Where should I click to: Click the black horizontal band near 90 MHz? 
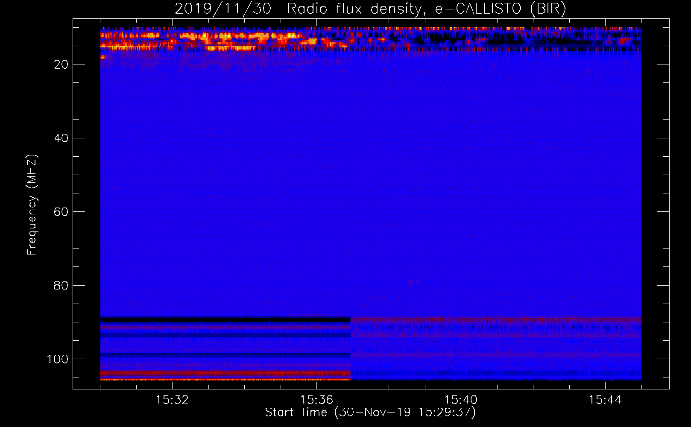tap(225, 319)
